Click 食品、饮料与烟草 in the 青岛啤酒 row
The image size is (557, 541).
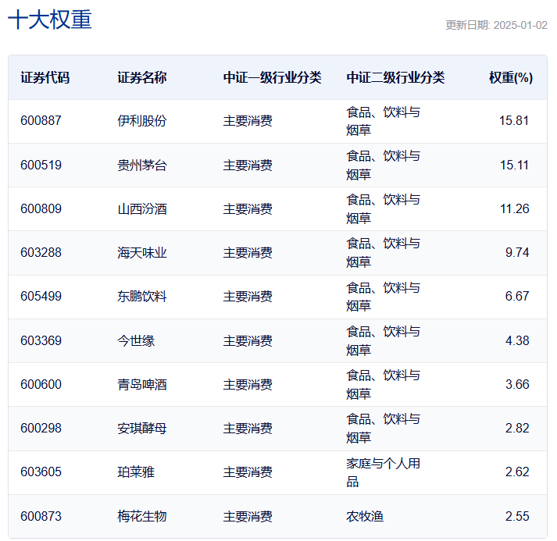tap(384, 384)
